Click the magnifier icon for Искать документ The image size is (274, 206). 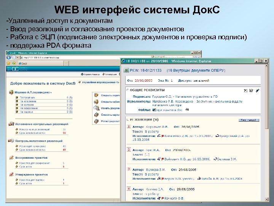tap(96, 108)
